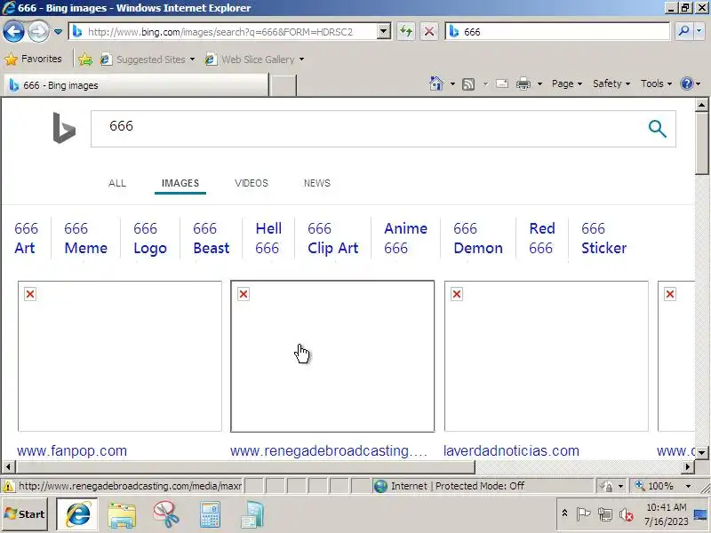Click the status bar warning icon
Screen dimensions: 711x533
pyautogui.click(x=8, y=486)
